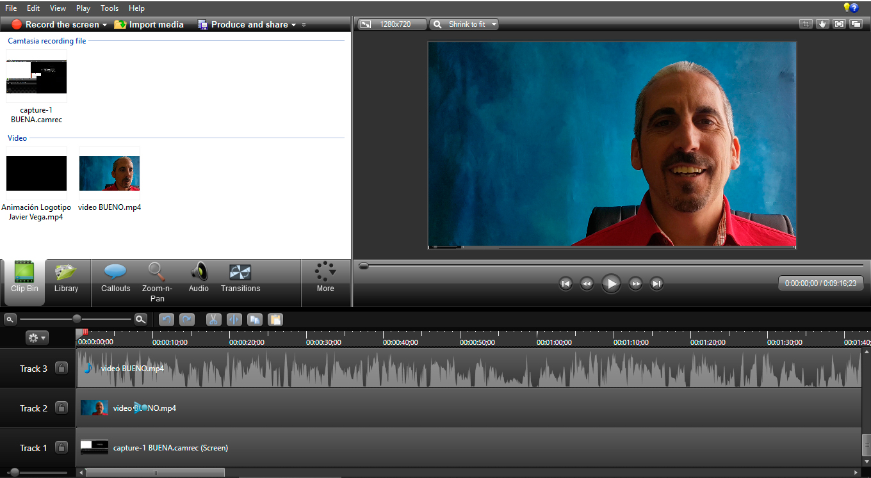
Task: Click the preview seek slider handle
Action: [364, 266]
